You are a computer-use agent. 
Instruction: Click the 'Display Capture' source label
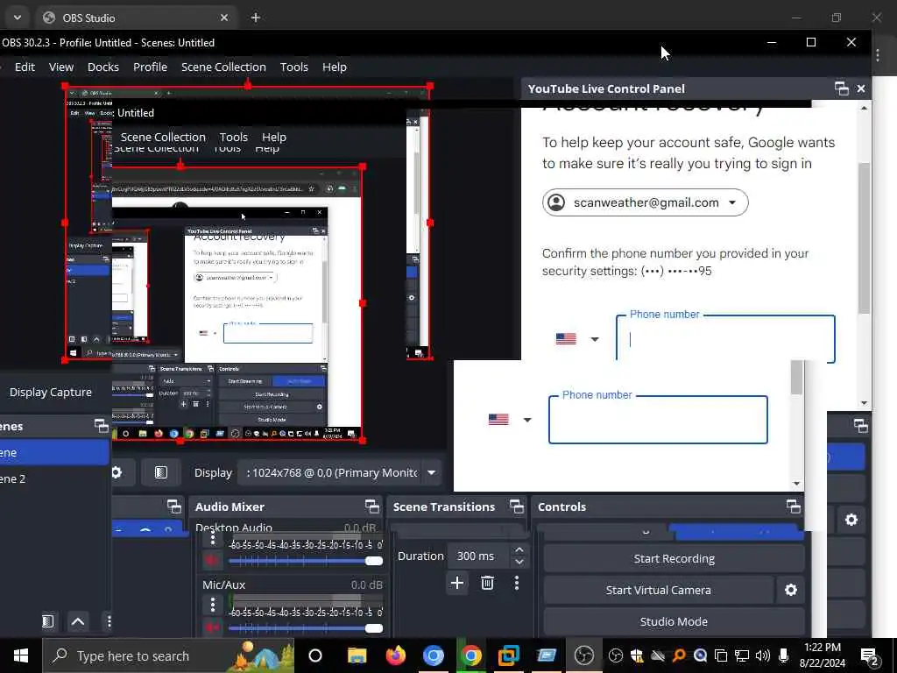[50, 392]
